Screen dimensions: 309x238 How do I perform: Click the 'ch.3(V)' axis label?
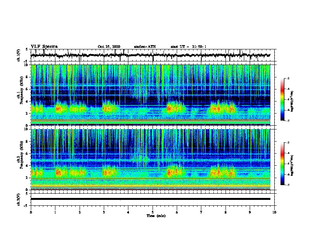pyautogui.click(x=18, y=199)
